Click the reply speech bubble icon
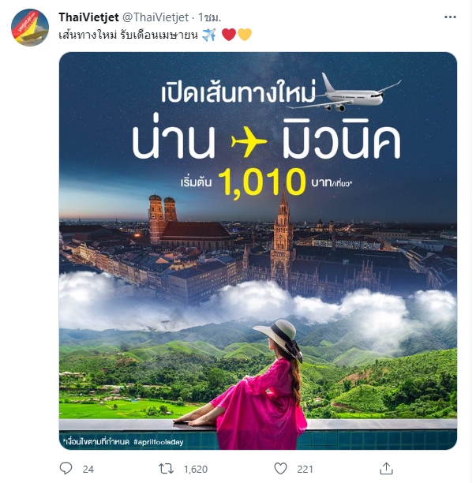476x483 pixels. tap(66, 469)
